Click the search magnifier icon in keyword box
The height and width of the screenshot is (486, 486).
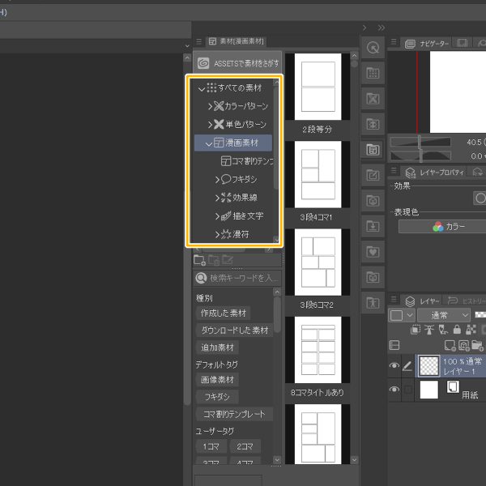[x=201, y=278]
